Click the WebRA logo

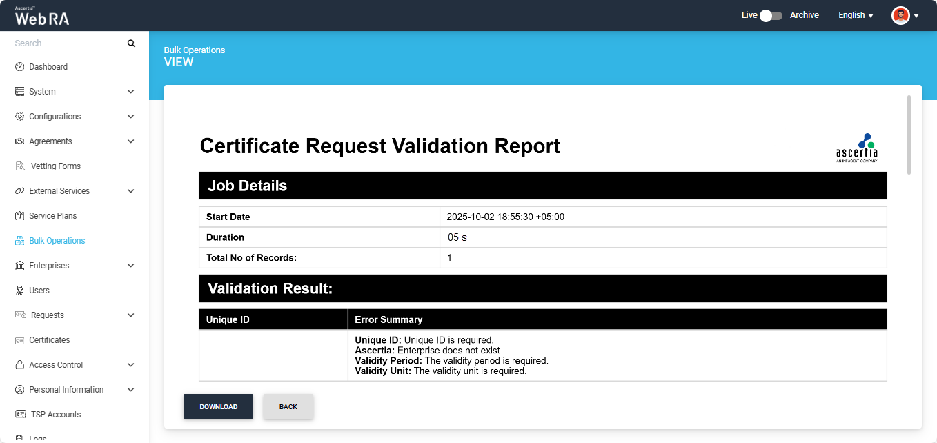42,17
